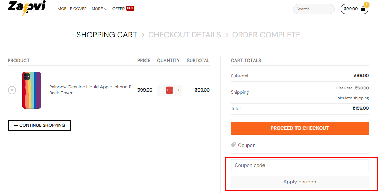Increase quantity with plus button
The width and height of the screenshot is (387, 193).
pyautogui.click(x=179, y=90)
